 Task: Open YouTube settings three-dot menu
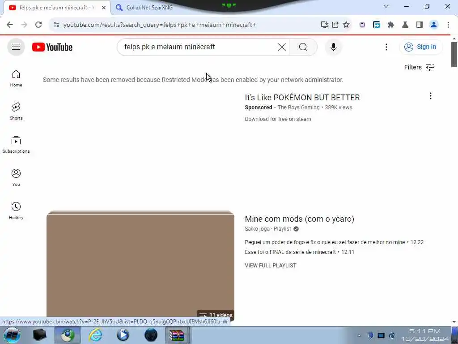pos(386,47)
